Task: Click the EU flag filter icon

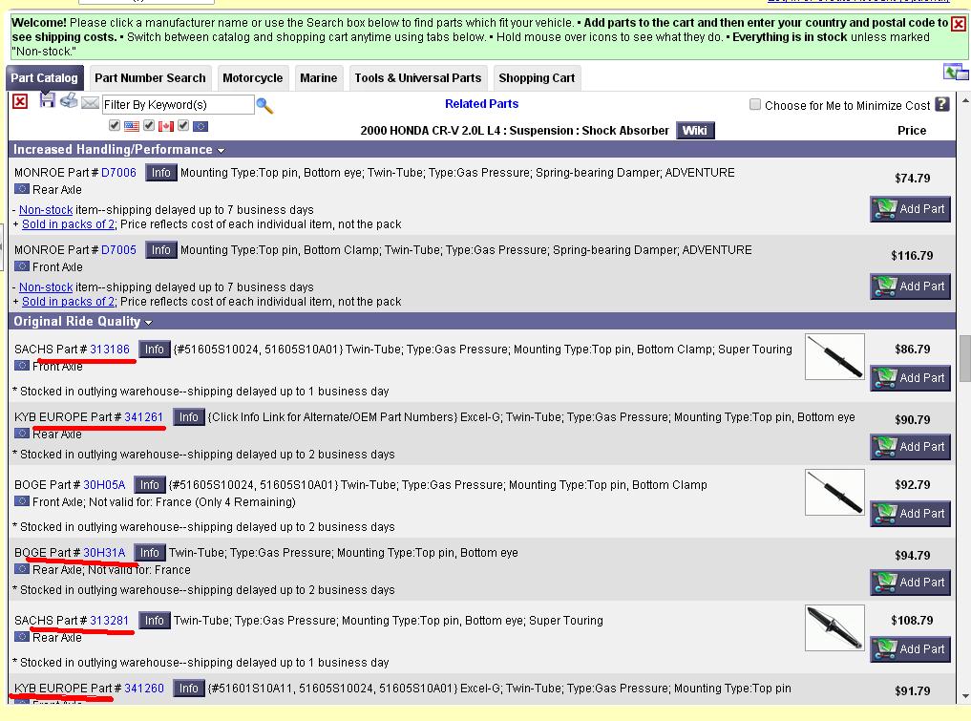Action: [x=201, y=126]
